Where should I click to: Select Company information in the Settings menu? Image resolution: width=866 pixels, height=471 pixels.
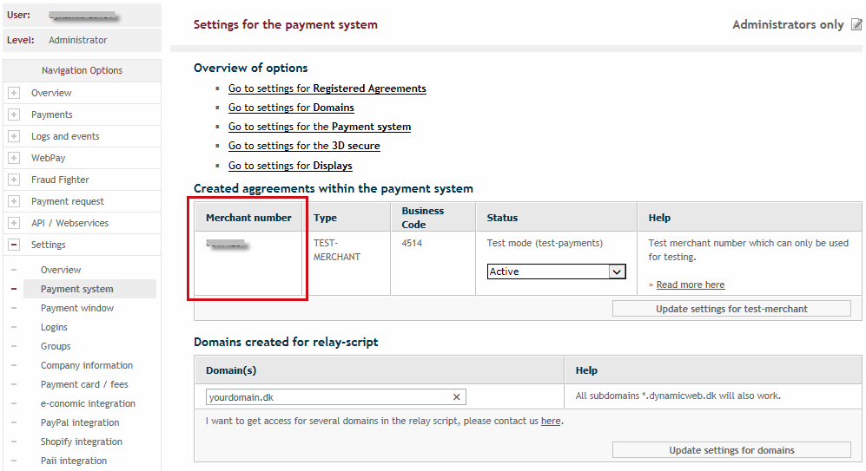click(x=87, y=365)
